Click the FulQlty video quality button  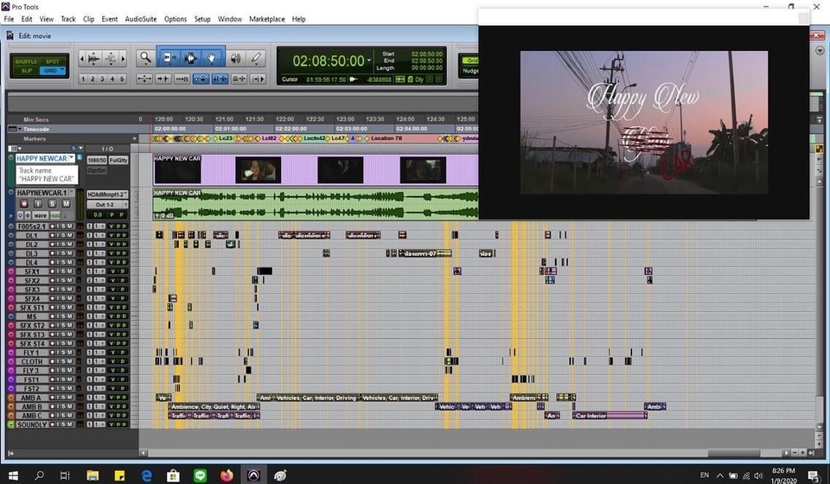click(x=118, y=160)
